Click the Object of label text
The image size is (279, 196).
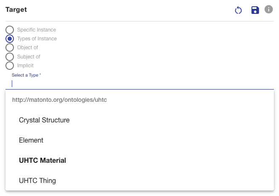[x=28, y=48]
